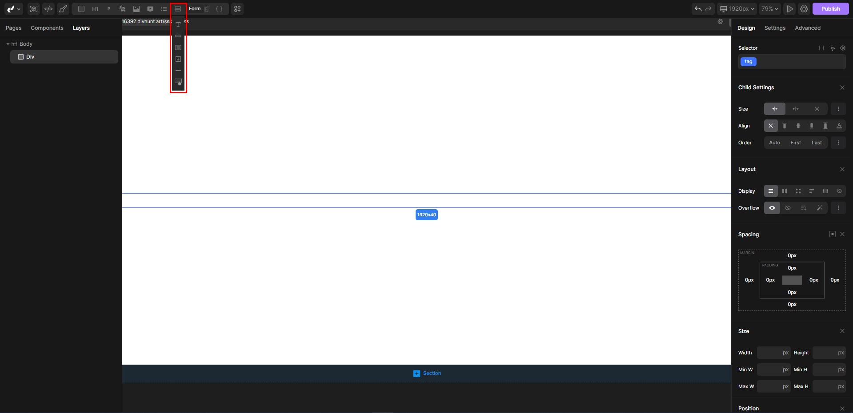
Task: Set Align to center vertically
Action: [798, 126]
